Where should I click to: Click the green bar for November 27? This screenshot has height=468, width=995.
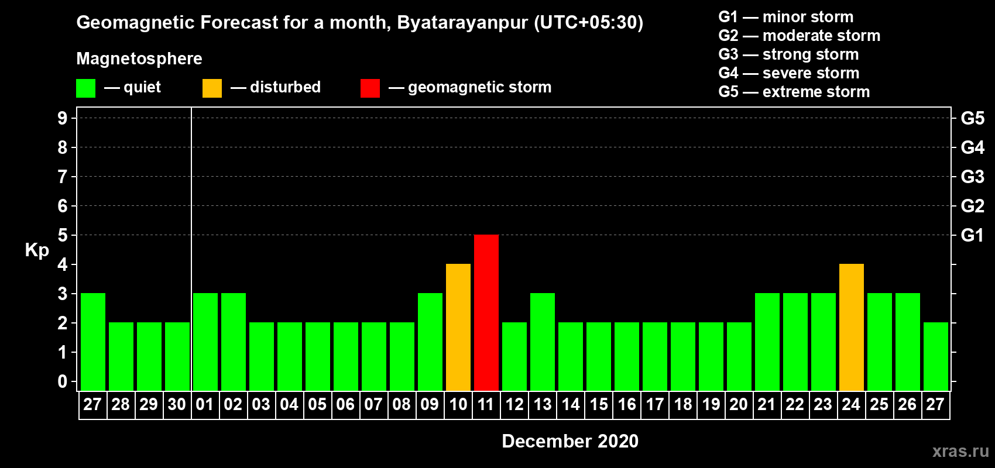pyautogui.click(x=93, y=342)
